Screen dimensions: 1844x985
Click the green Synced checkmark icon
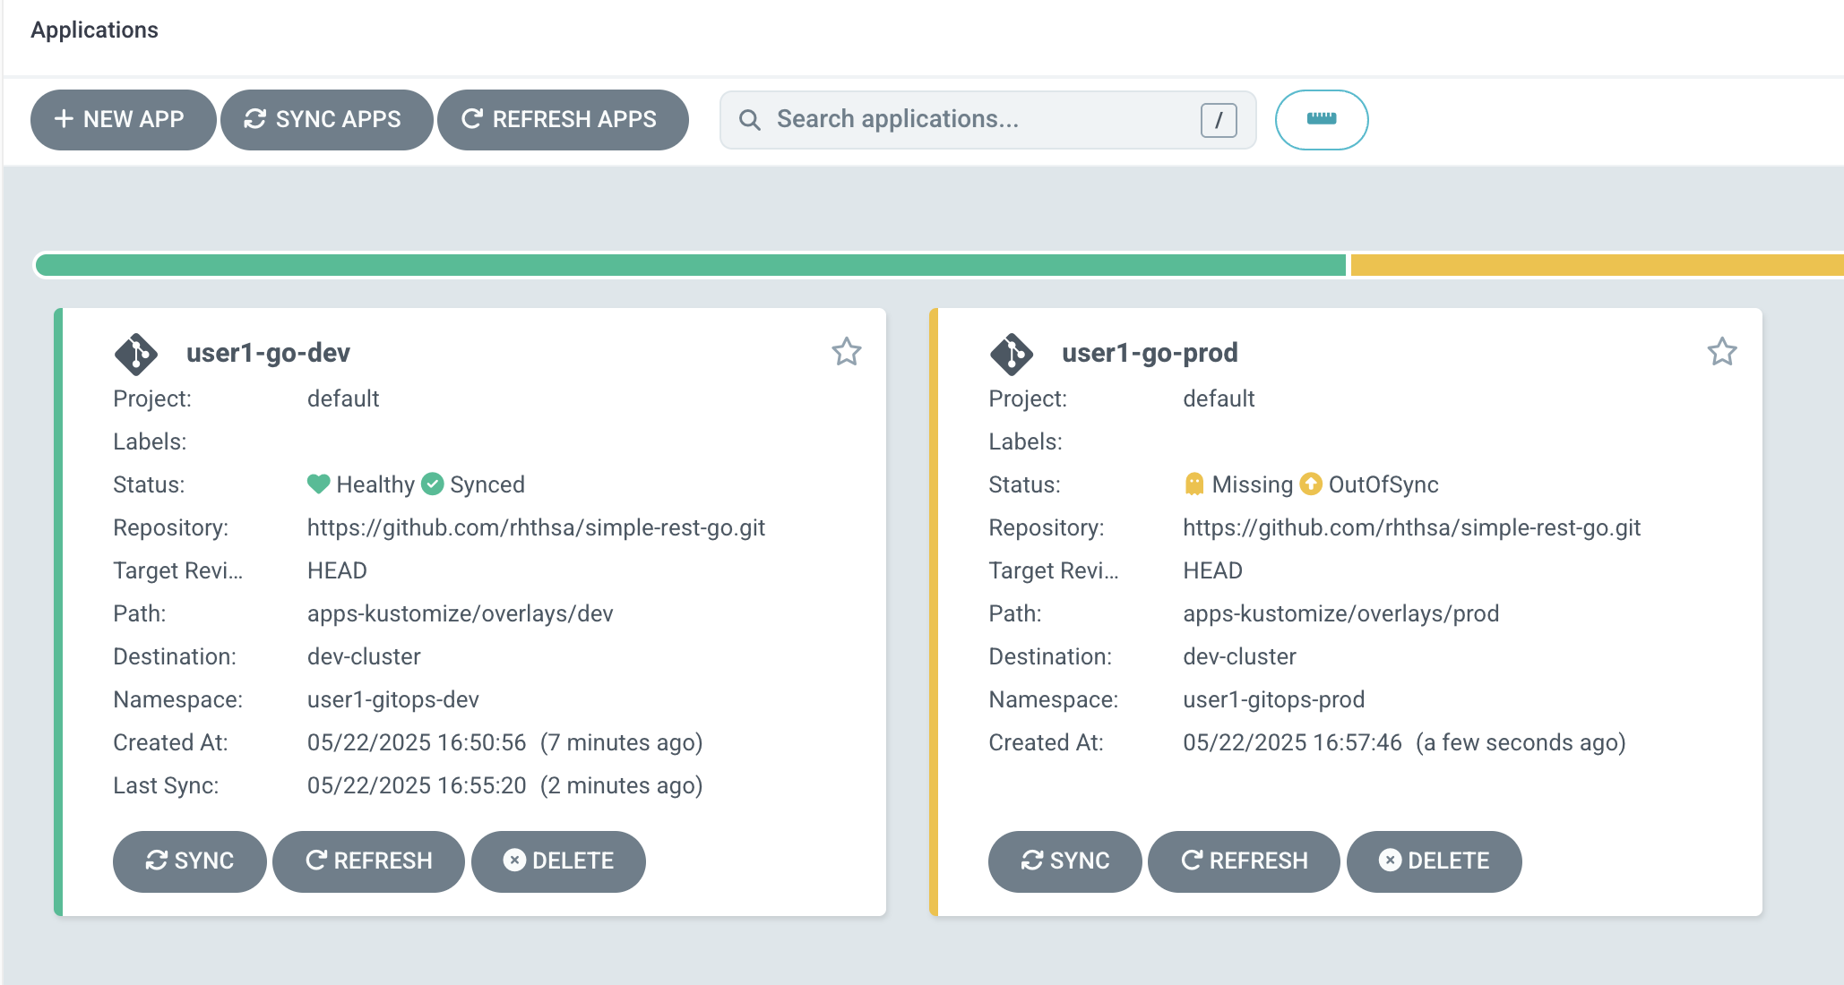pyautogui.click(x=433, y=484)
